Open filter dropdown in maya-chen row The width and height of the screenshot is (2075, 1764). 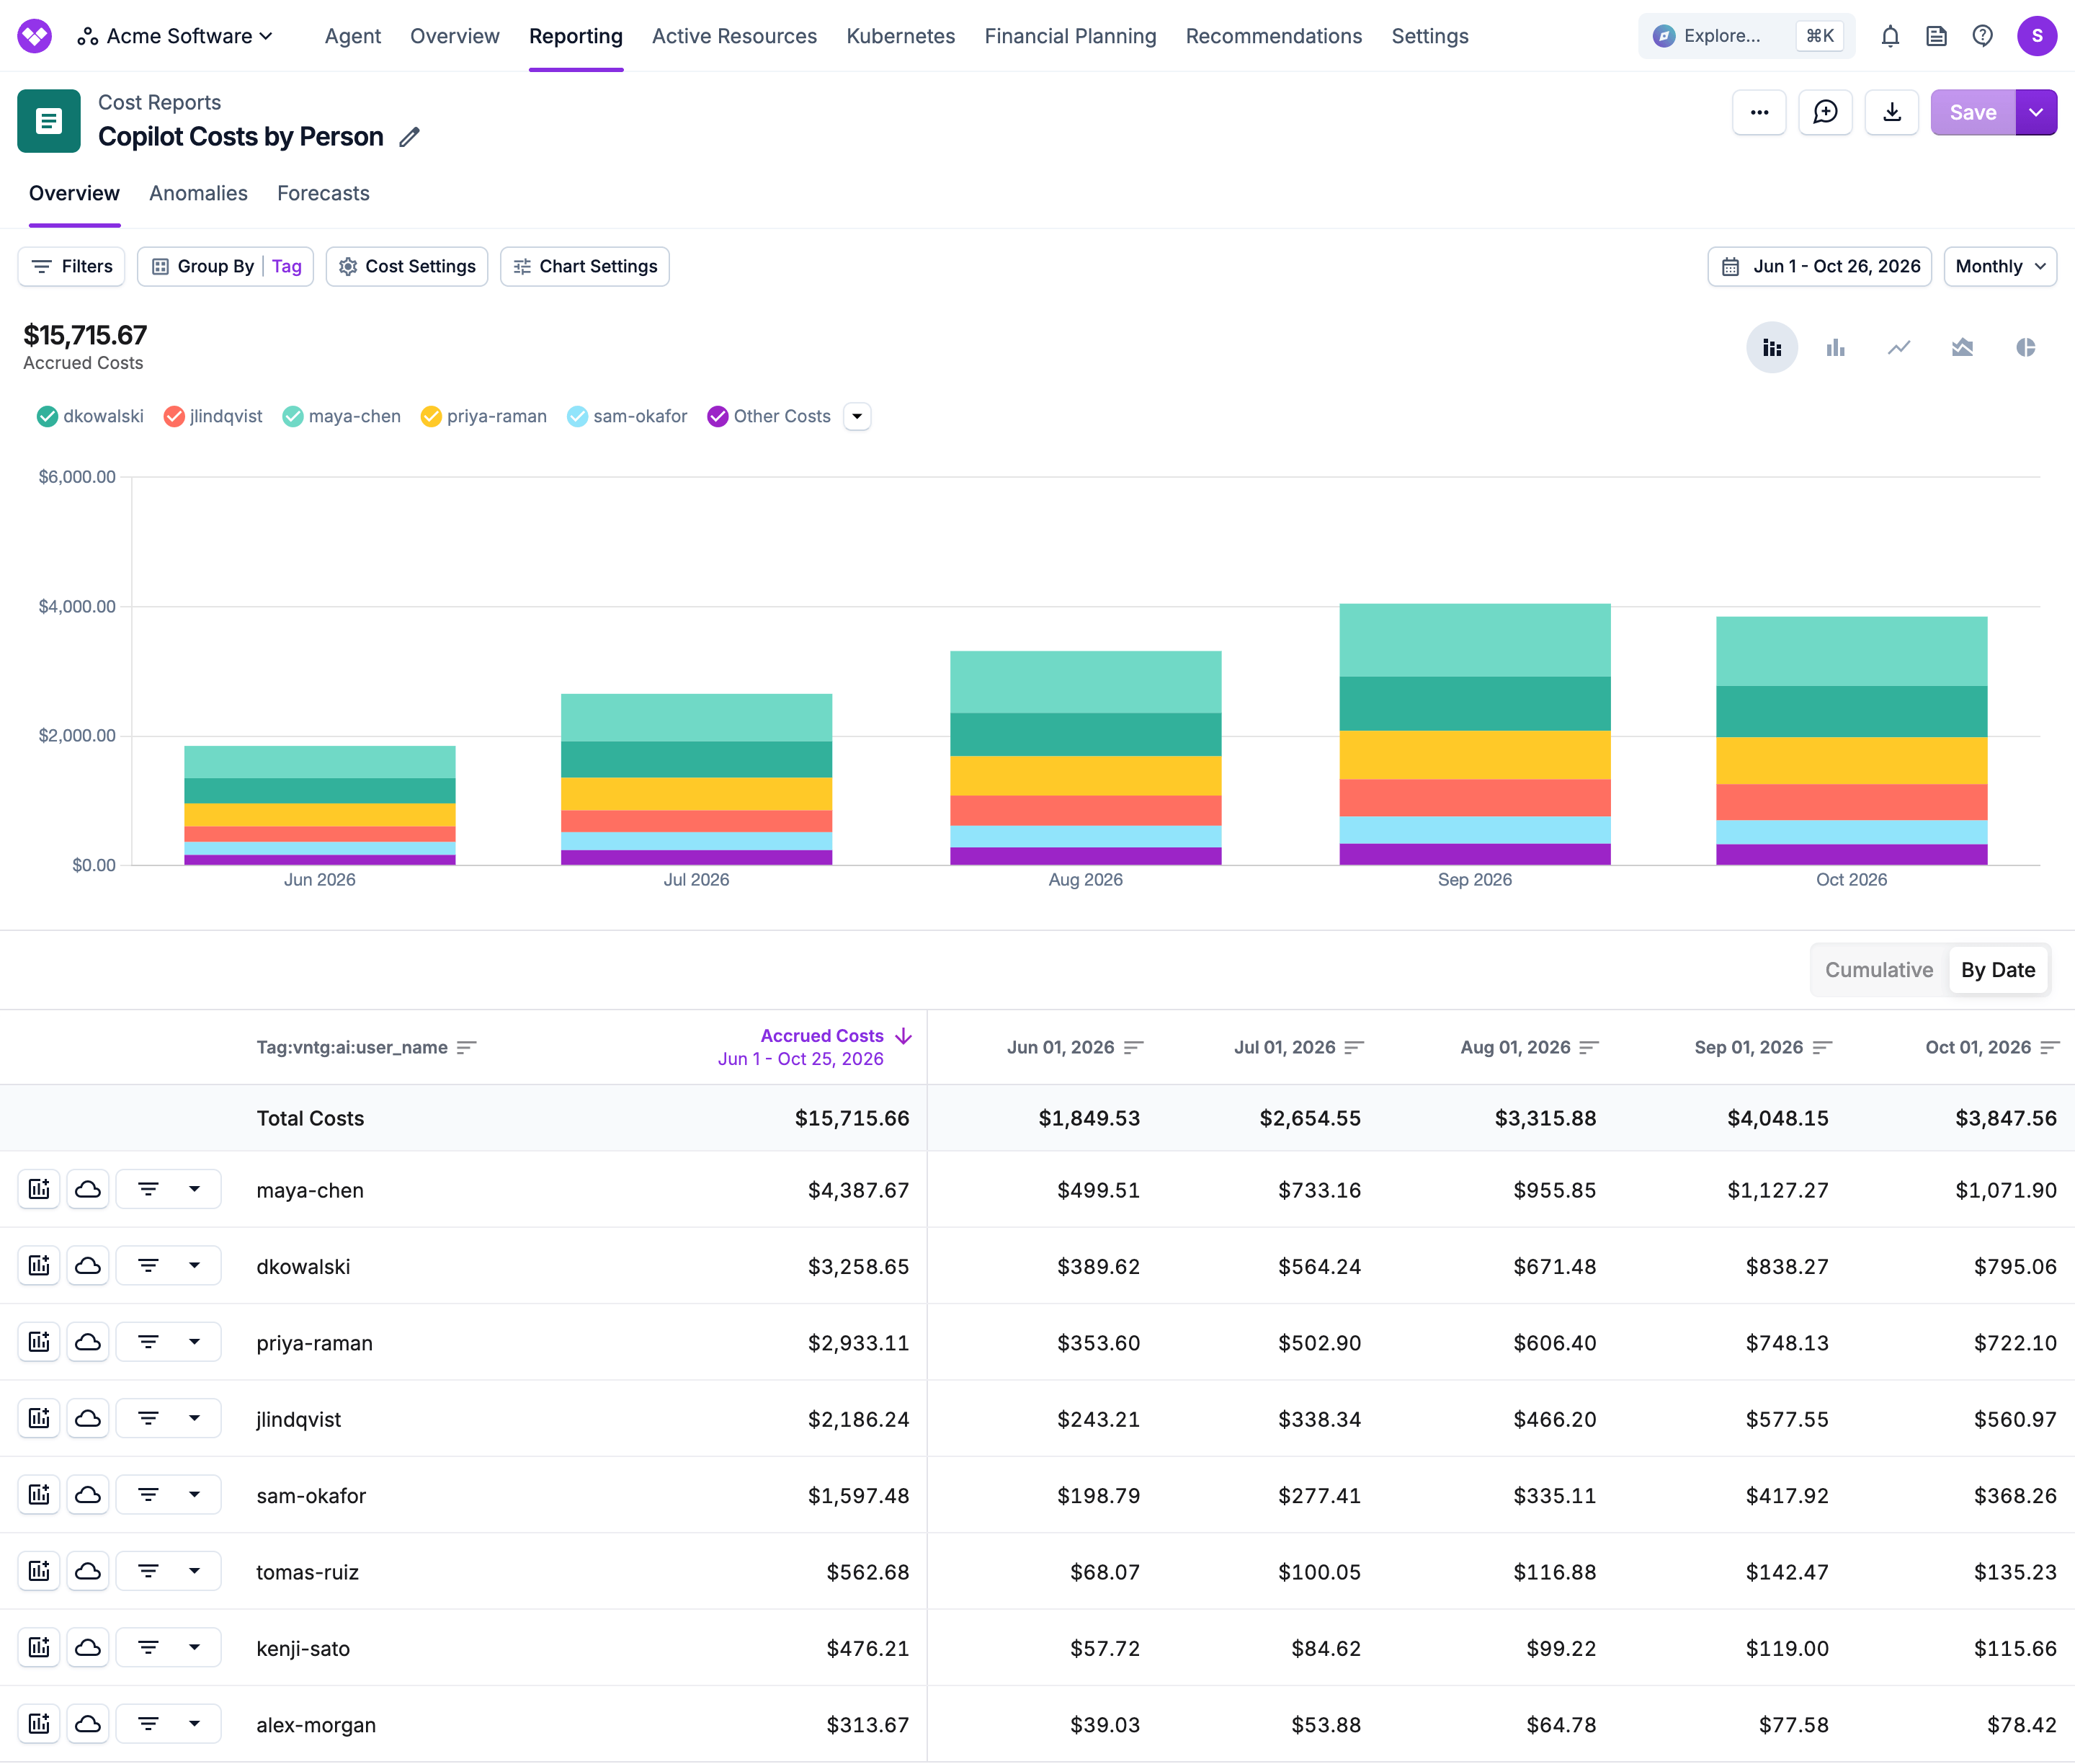point(168,1189)
